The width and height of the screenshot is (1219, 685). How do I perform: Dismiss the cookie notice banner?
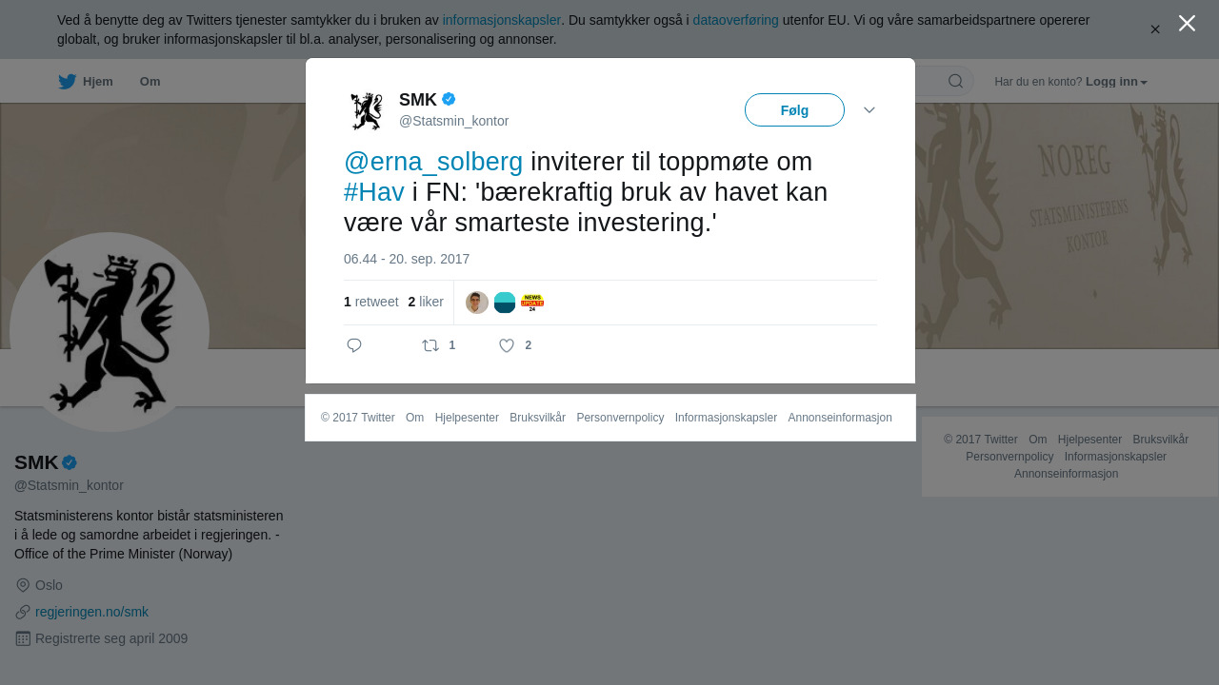point(1155,29)
